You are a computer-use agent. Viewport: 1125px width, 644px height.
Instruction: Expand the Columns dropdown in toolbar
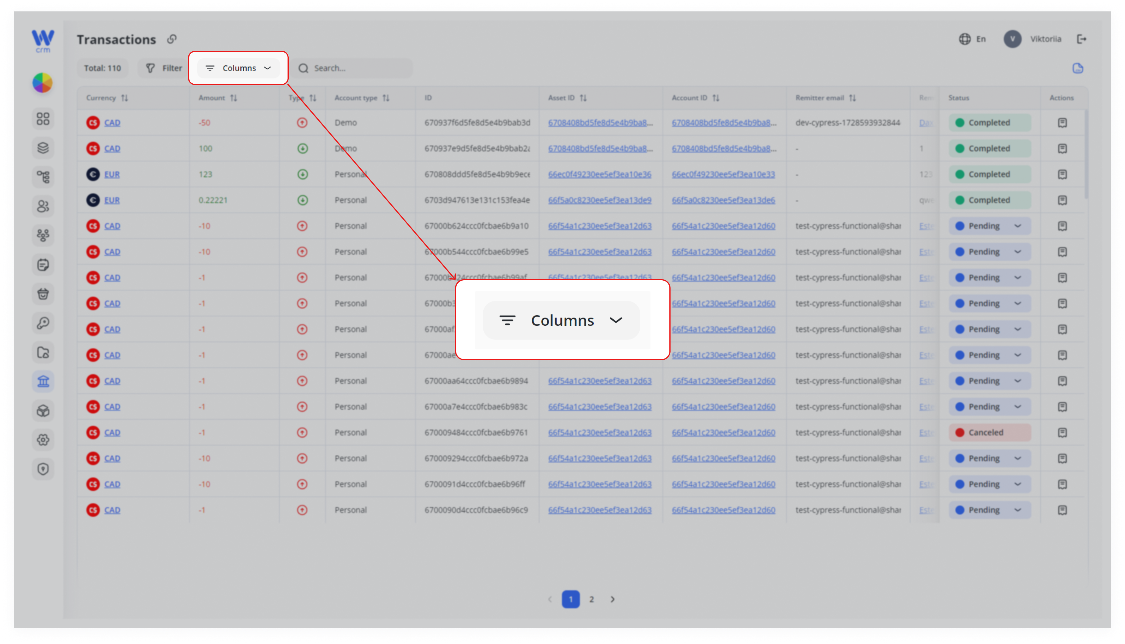238,68
